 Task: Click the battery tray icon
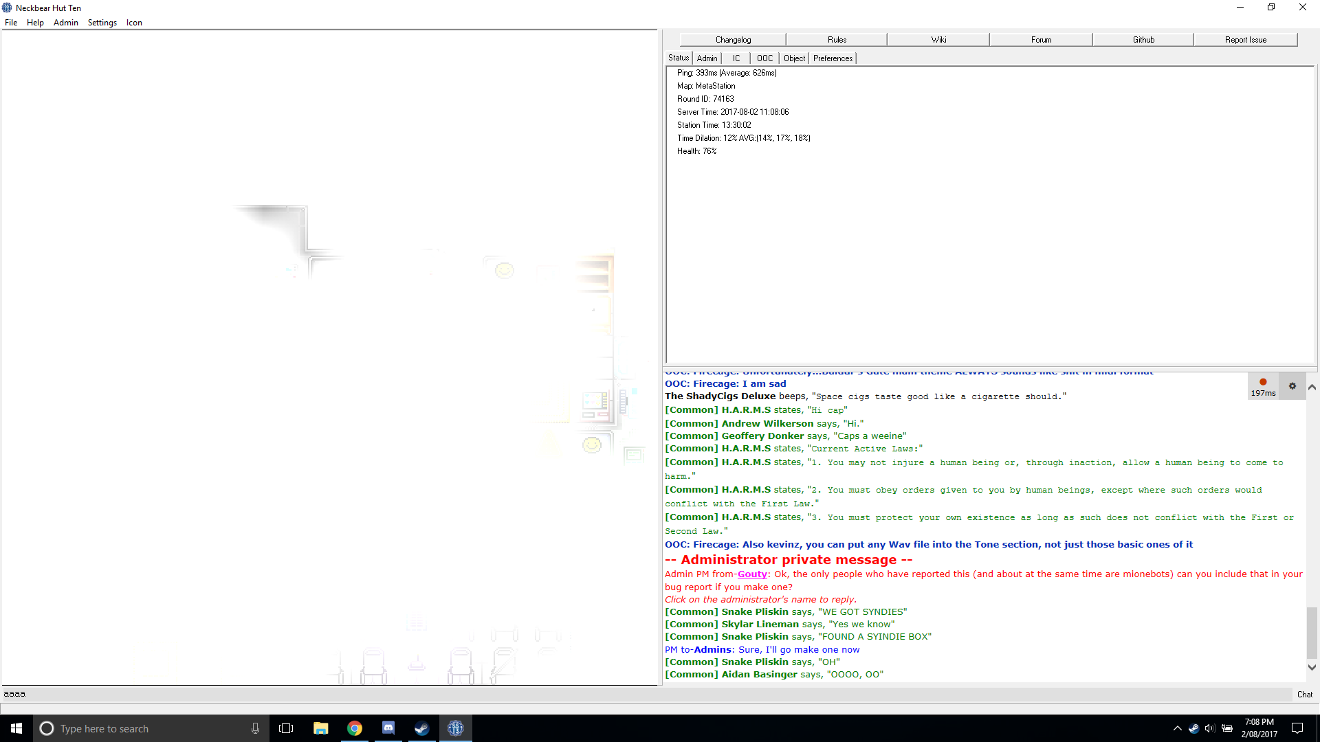click(1227, 728)
